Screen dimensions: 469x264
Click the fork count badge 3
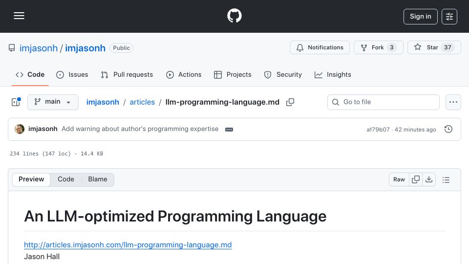point(391,47)
